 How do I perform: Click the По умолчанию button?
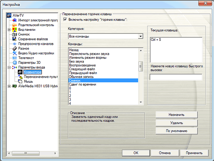[177, 131]
